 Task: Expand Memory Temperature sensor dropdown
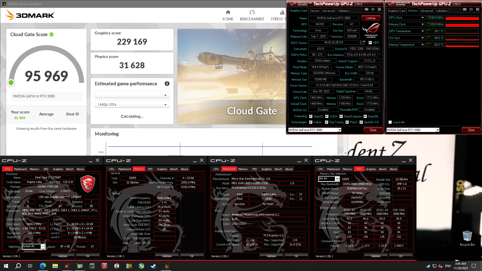click(423, 45)
